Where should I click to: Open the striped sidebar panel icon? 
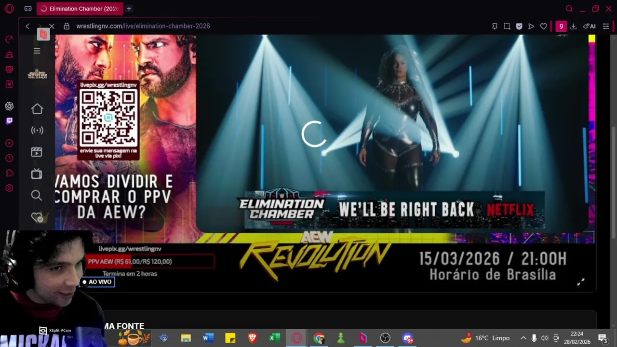9,69
